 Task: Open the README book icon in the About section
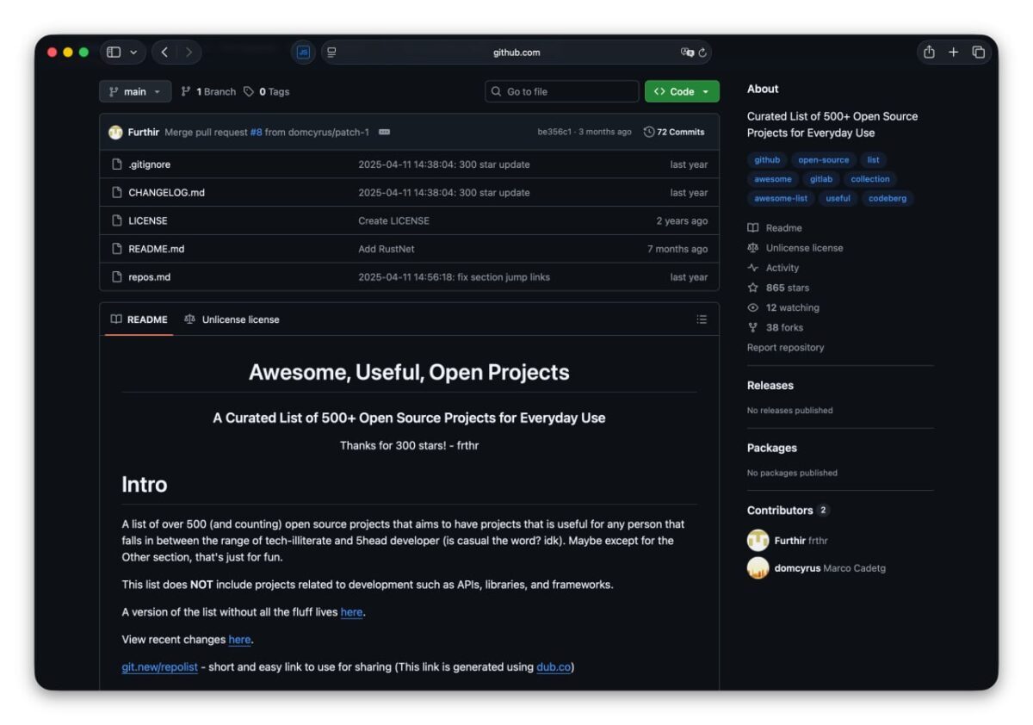coord(752,227)
